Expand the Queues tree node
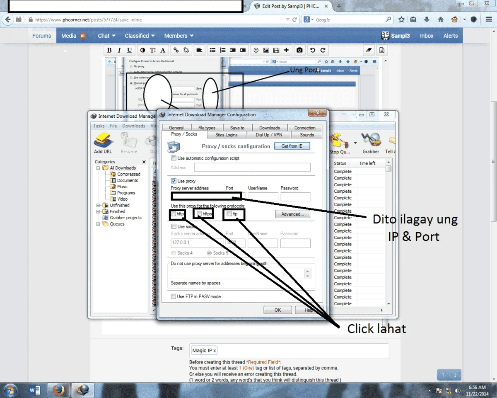This screenshot has height=398, width=497. point(99,224)
